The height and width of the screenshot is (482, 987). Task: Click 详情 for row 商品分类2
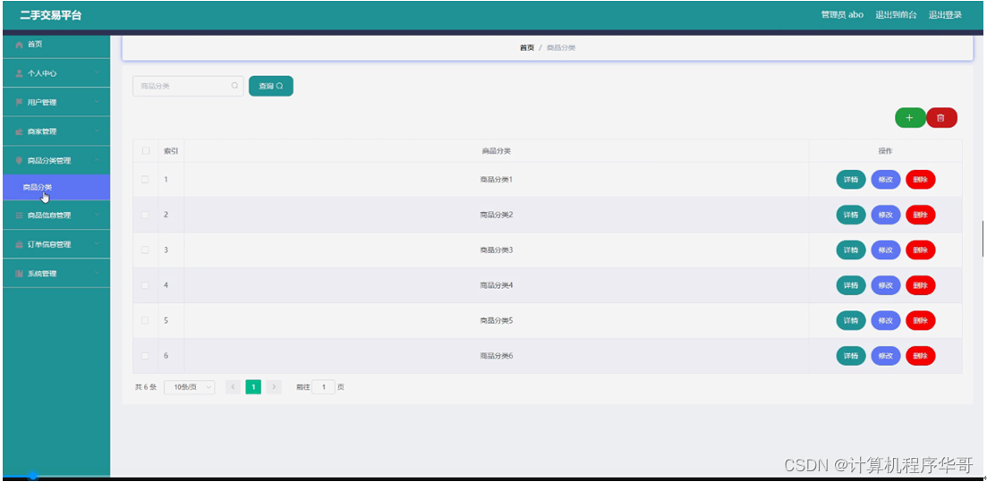pos(850,215)
